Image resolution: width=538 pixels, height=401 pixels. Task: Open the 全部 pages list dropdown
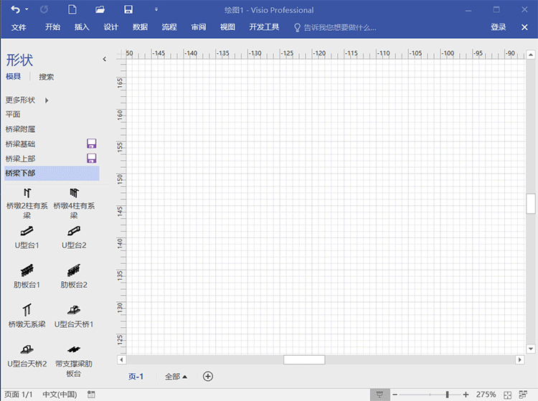click(176, 377)
